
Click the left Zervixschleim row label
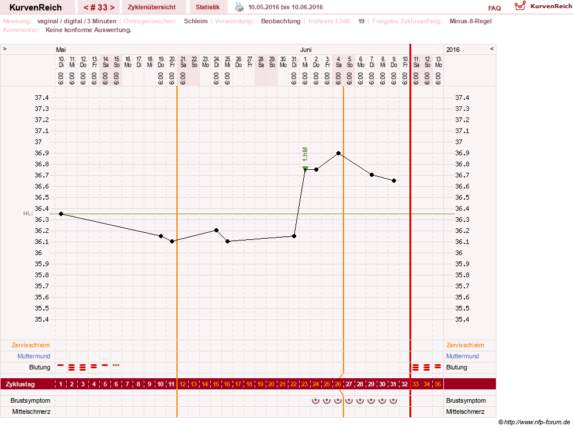coord(31,345)
